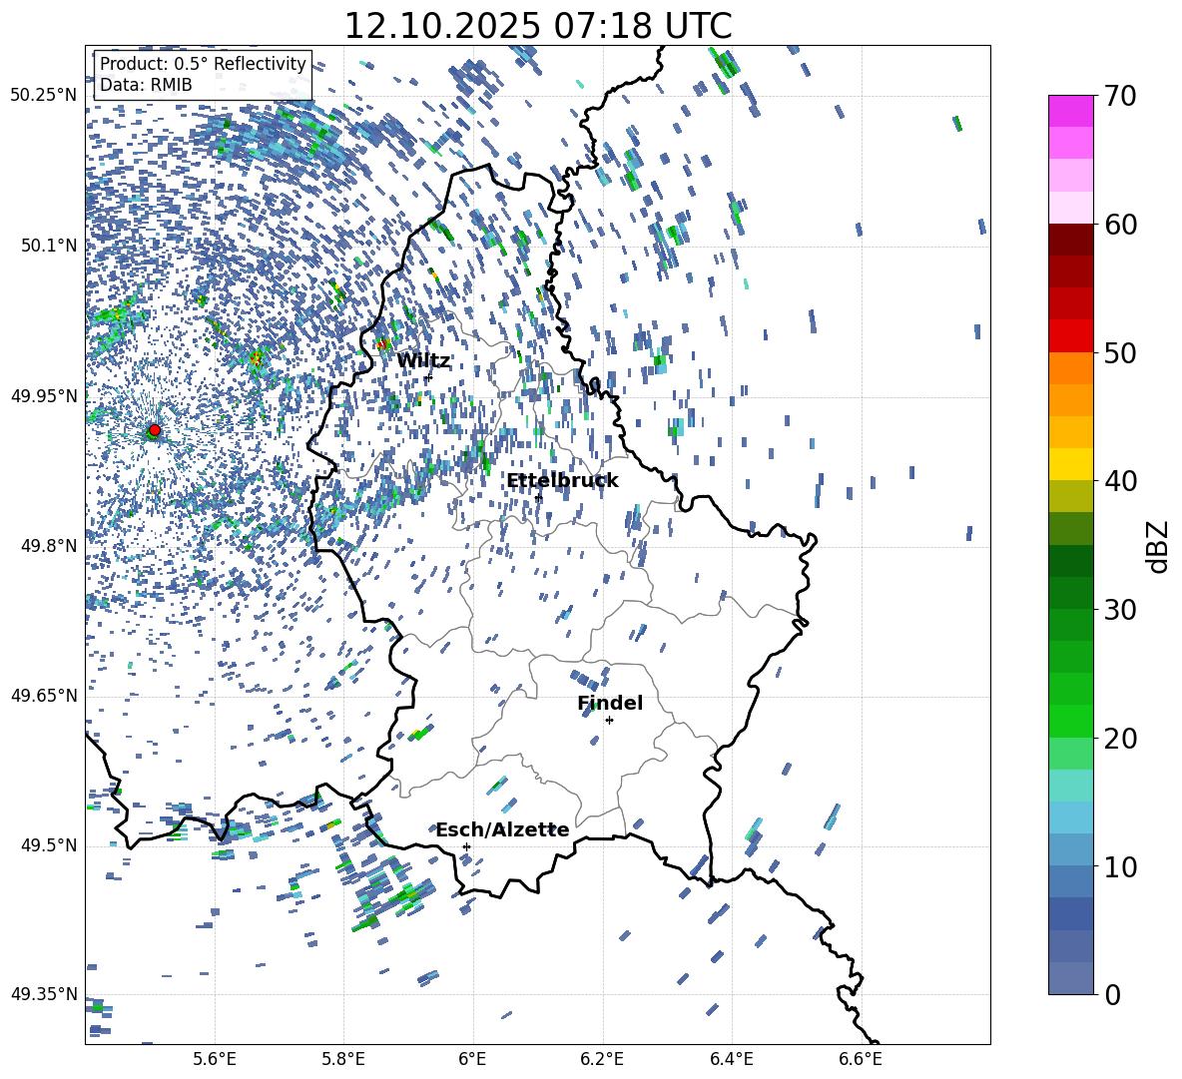The width and height of the screenshot is (1182, 1079).
Task: Click the 70 tick on the colorbar
Action: (x=1121, y=97)
